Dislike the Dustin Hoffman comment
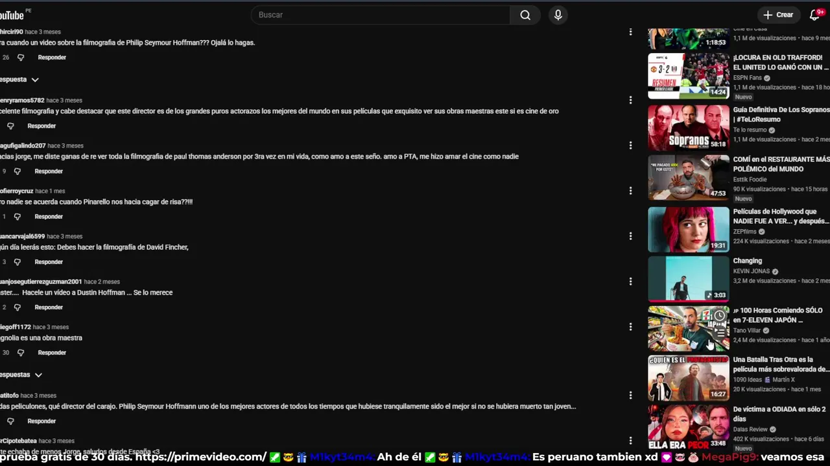This screenshot has height=466, width=830. click(18, 307)
